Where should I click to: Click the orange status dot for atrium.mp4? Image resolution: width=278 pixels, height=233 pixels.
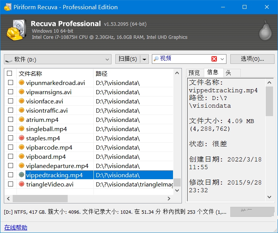[22, 119]
